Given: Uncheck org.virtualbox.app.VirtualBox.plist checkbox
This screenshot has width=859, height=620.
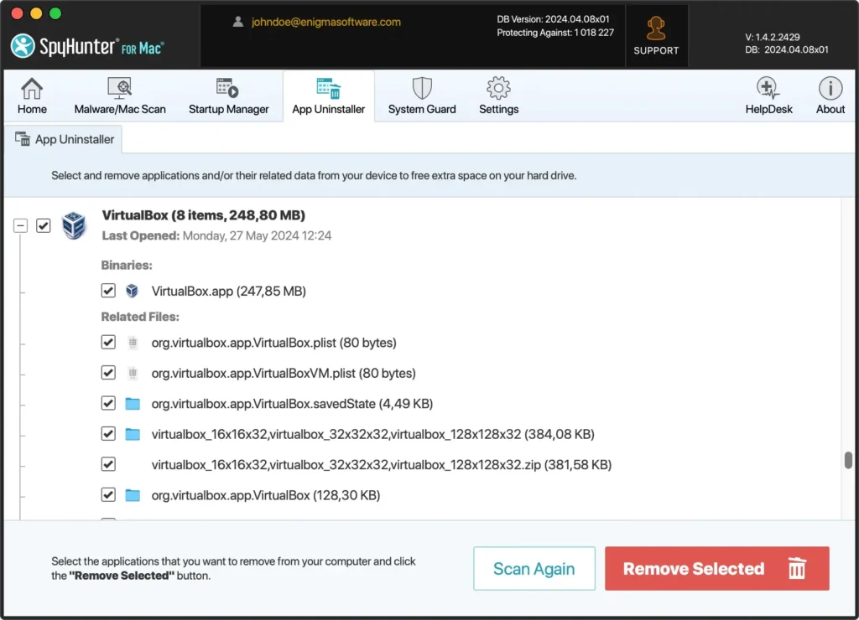Looking at the screenshot, I should 108,343.
